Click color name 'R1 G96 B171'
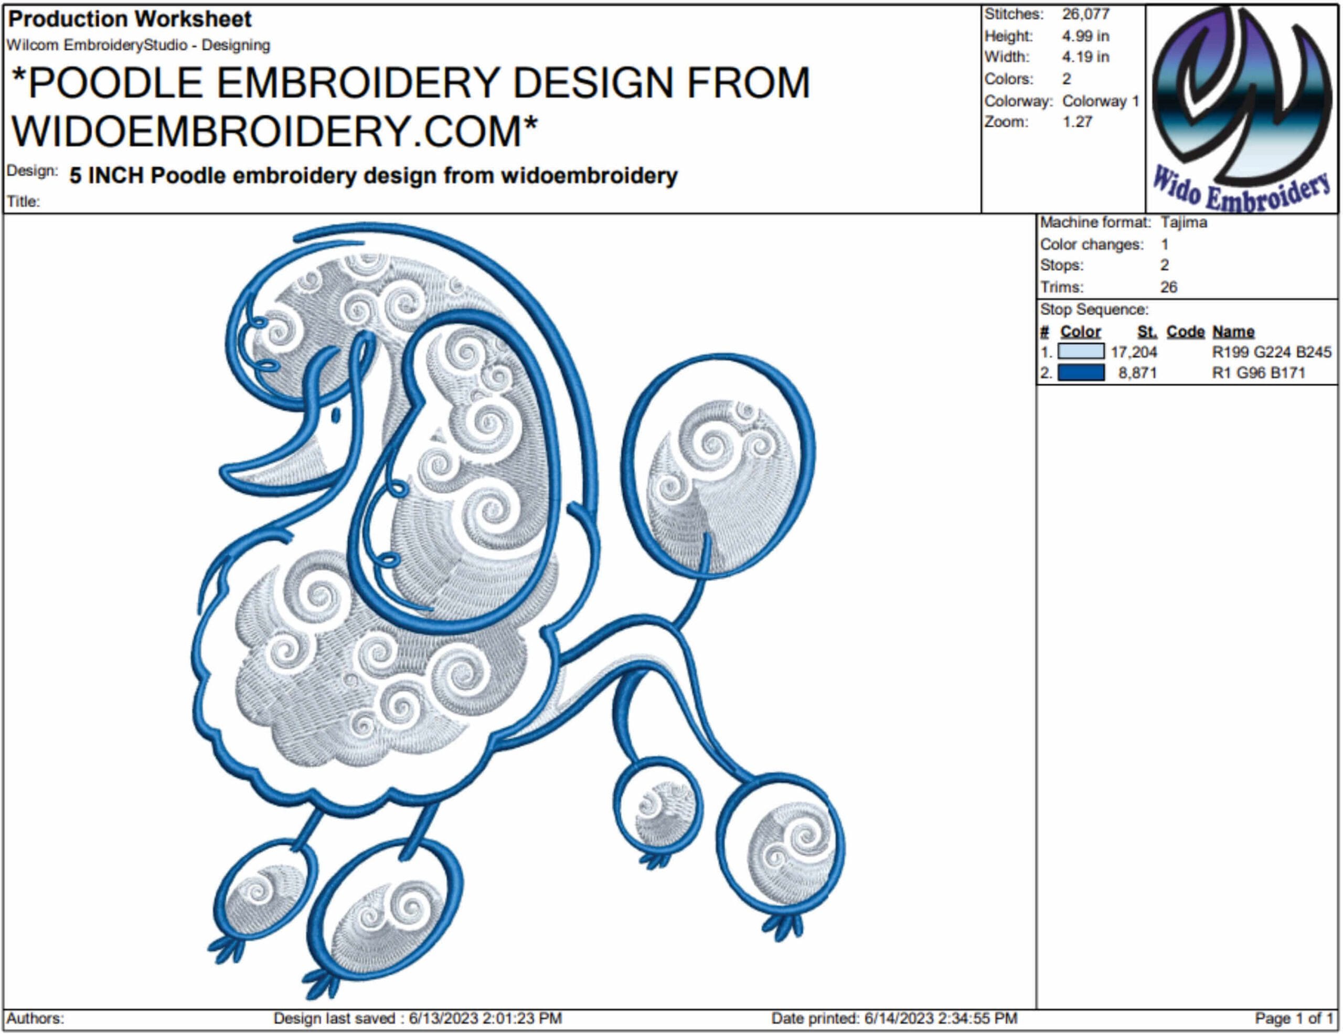 (x=1258, y=373)
